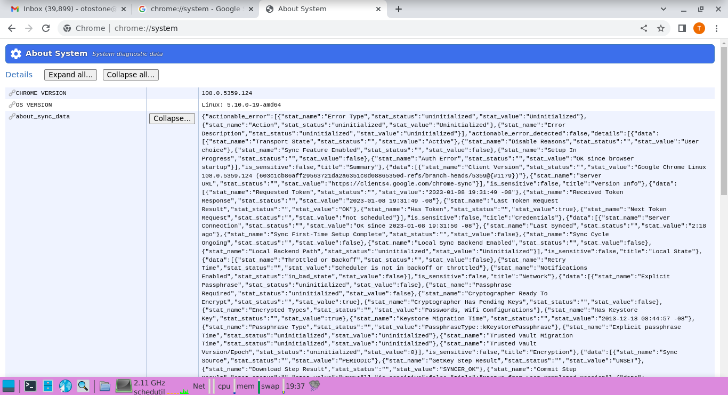
Task: Click the Linux: 5.10.0-19-amd64 value
Action: (241, 105)
